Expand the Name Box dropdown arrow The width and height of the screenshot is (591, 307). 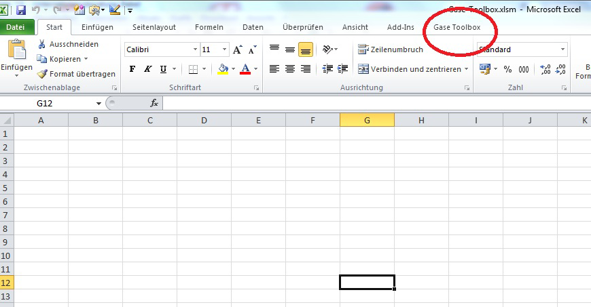click(x=98, y=104)
